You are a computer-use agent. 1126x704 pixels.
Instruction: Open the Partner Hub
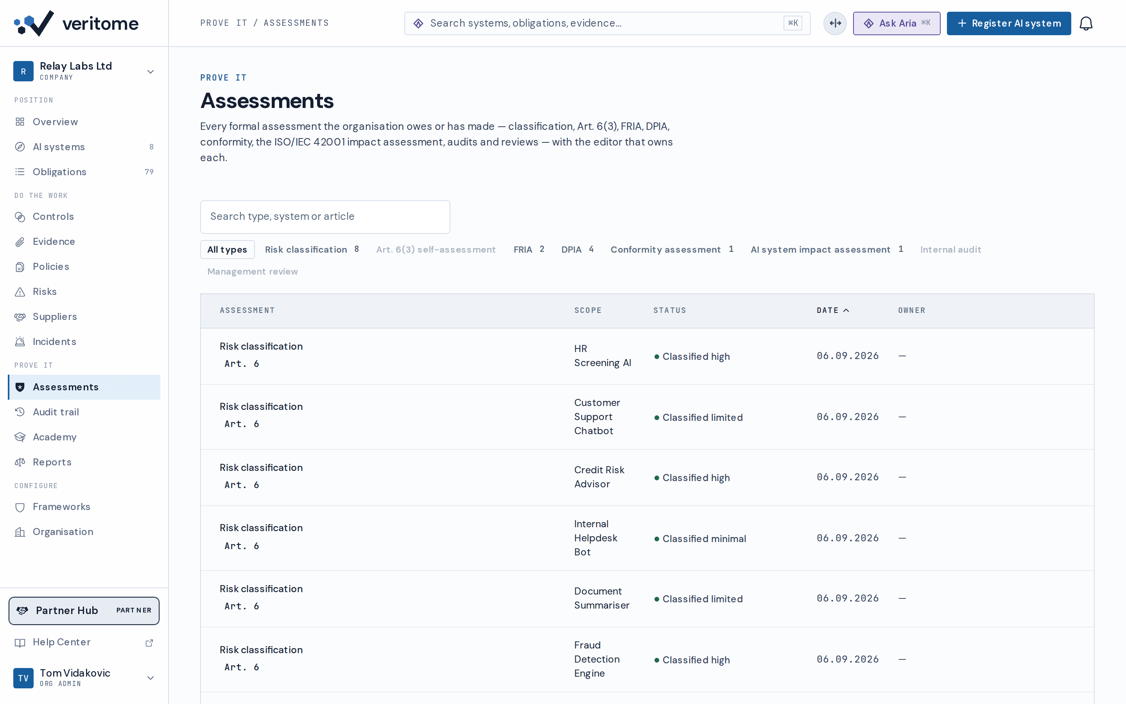point(84,611)
